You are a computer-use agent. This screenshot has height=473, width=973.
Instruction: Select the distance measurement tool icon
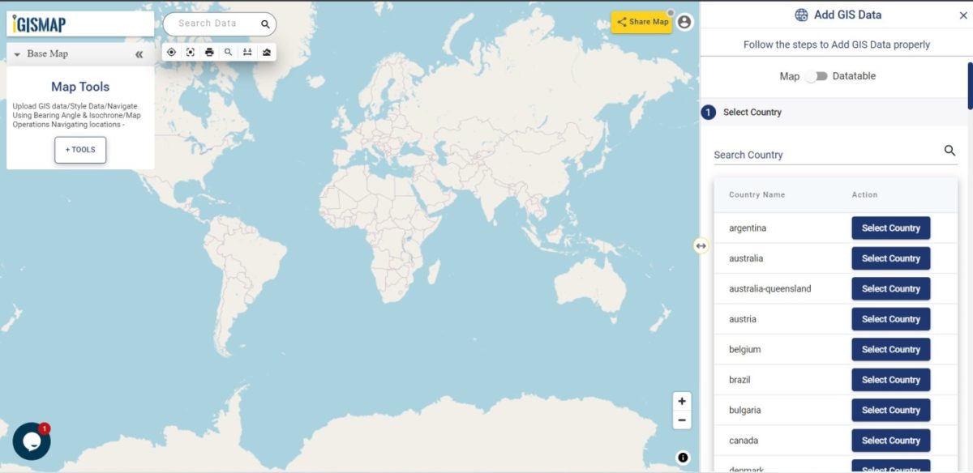click(x=247, y=51)
